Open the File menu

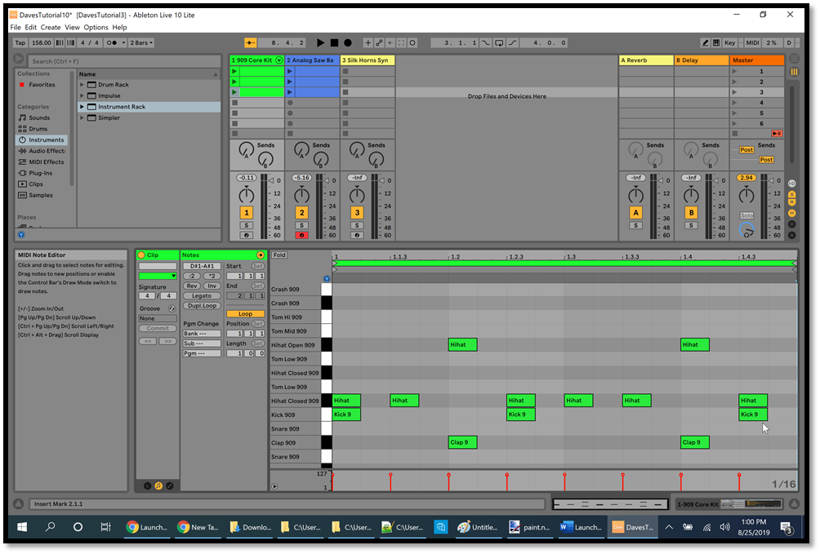(x=16, y=27)
